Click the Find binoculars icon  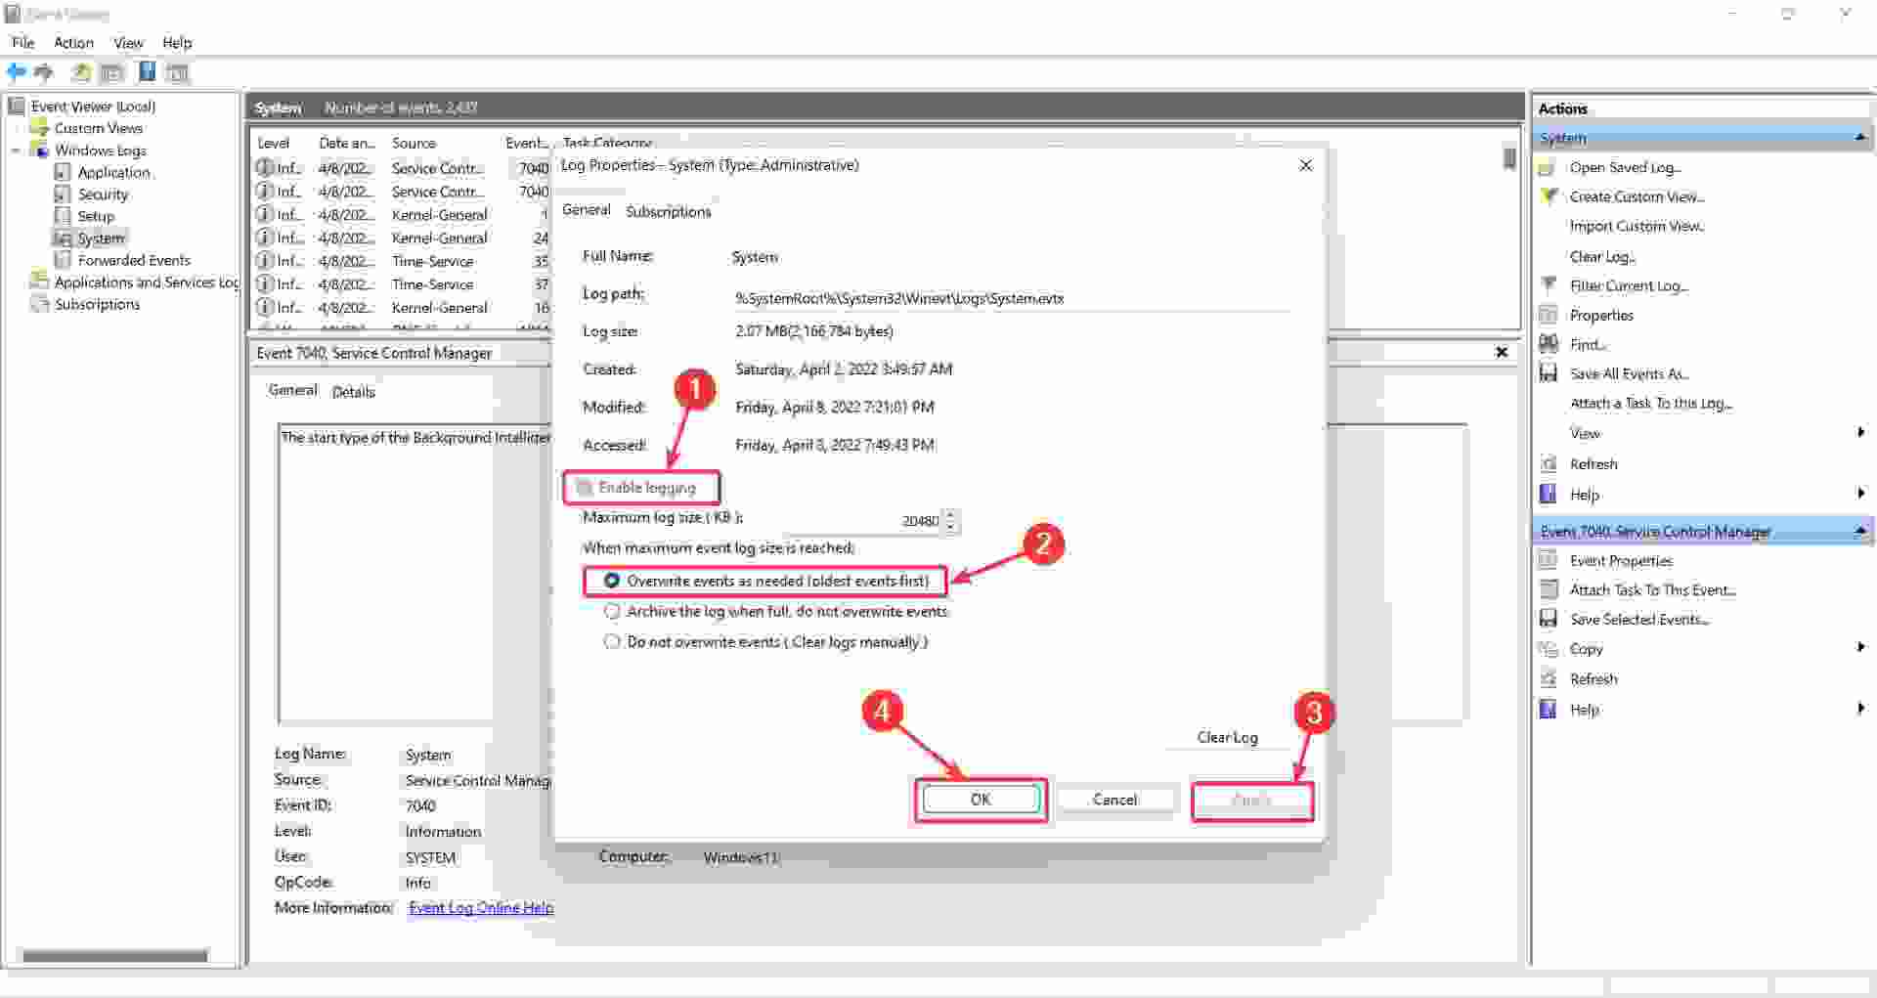(x=1549, y=344)
